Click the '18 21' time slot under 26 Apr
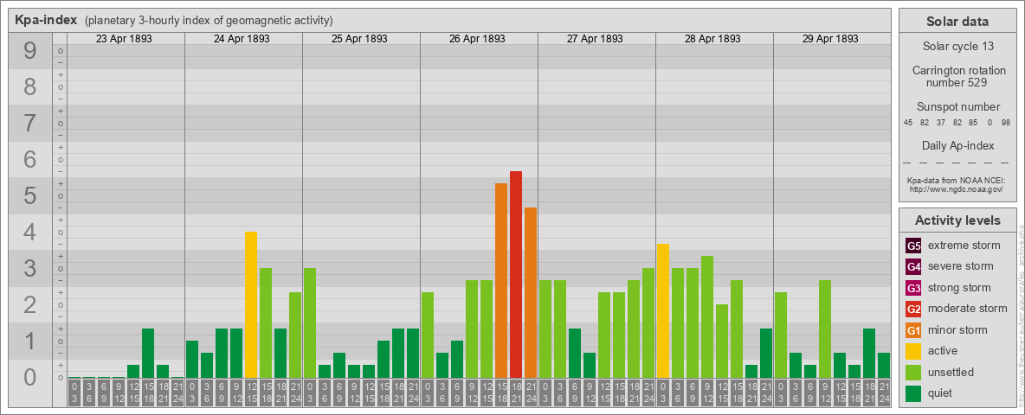Screen dimensions: 1025x415 [516, 393]
